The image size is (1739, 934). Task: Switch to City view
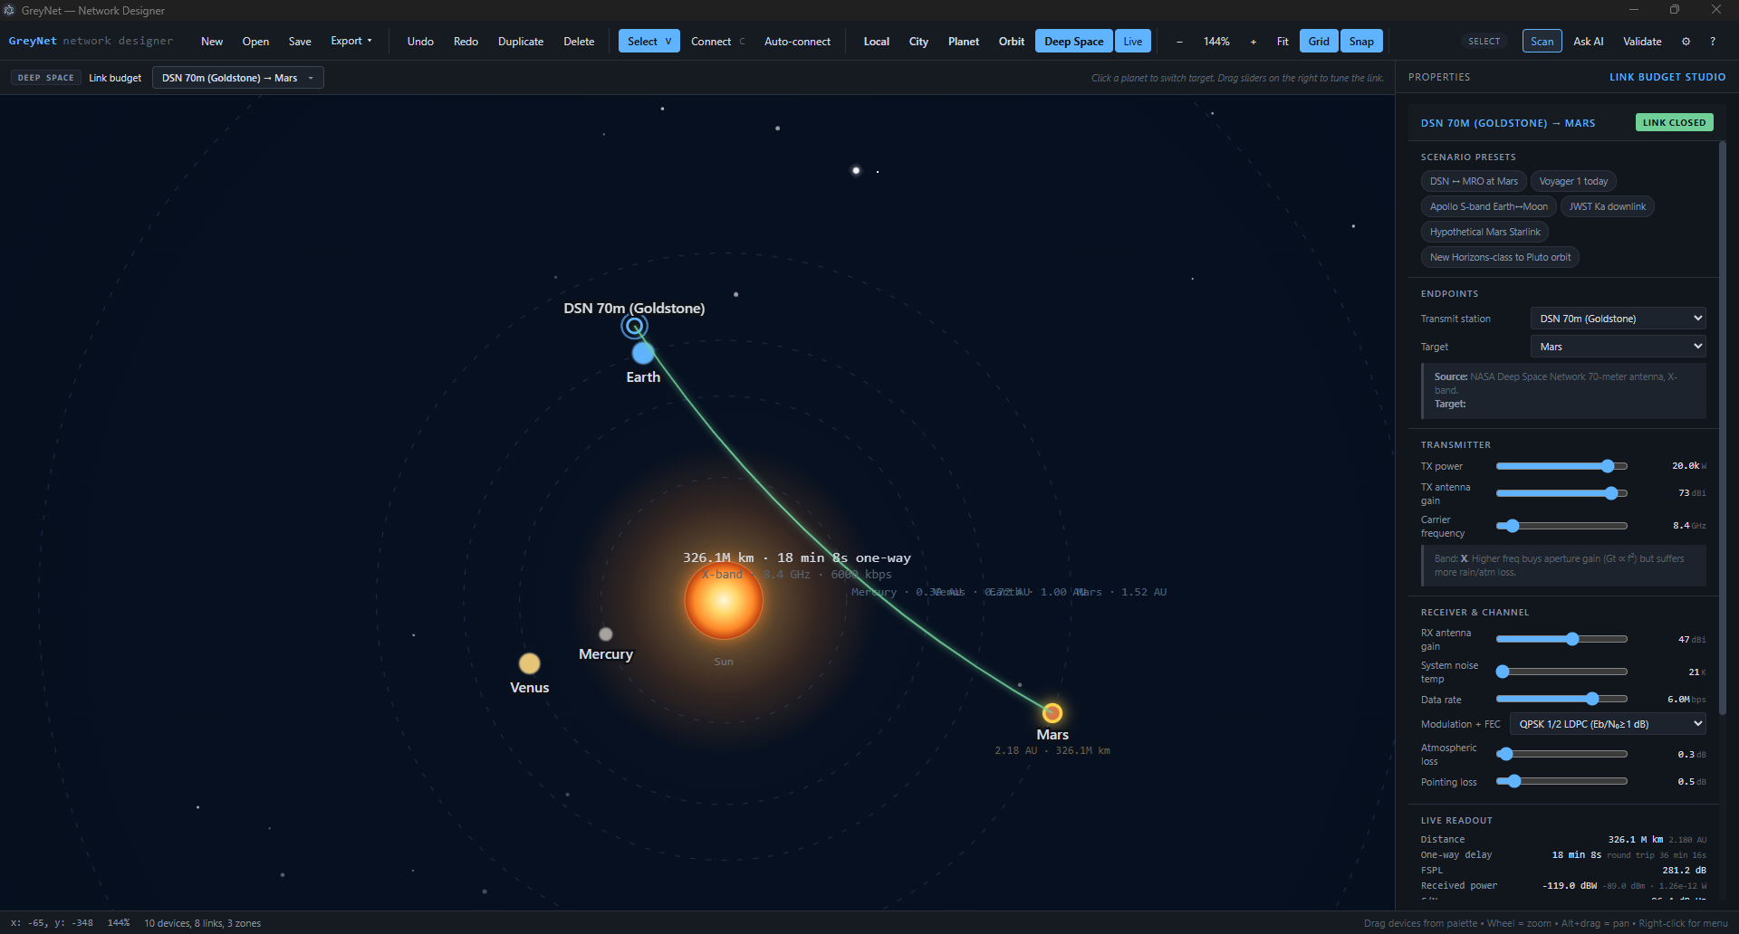(918, 42)
